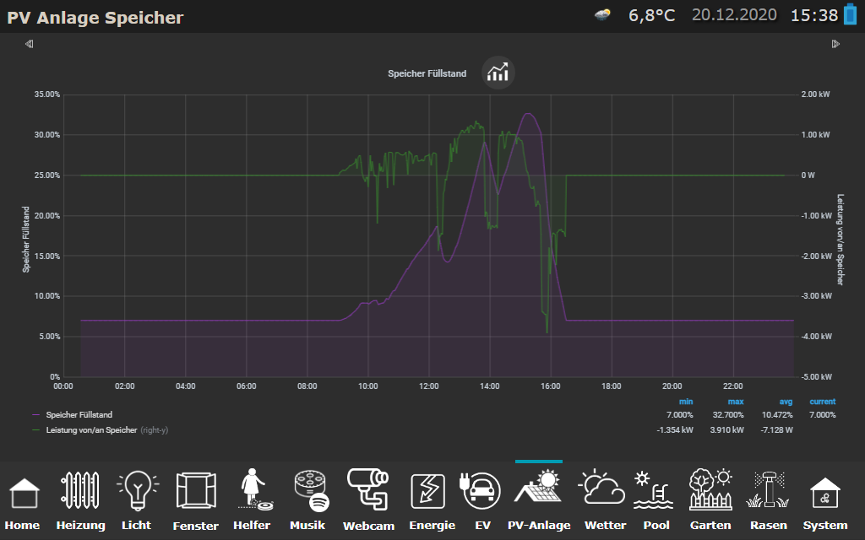This screenshot has width=865, height=540.
Task: Click the clock time 15:38
Action: [814, 15]
